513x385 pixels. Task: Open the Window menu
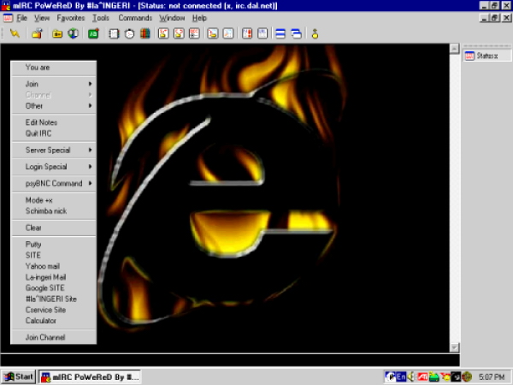(x=172, y=18)
